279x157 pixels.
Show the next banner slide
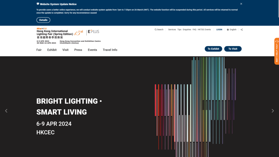coord(272,111)
